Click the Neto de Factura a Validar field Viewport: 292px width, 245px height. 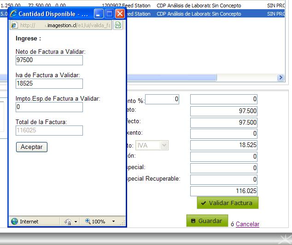tap(49, 60)
